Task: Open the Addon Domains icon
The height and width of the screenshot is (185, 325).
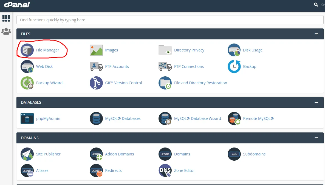Action: point(96,154)
